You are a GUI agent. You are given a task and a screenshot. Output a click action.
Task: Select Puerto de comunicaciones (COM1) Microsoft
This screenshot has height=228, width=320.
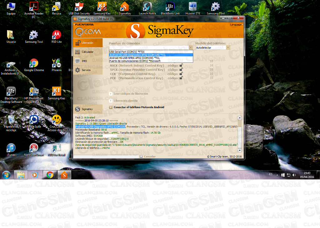pos(151,61)
